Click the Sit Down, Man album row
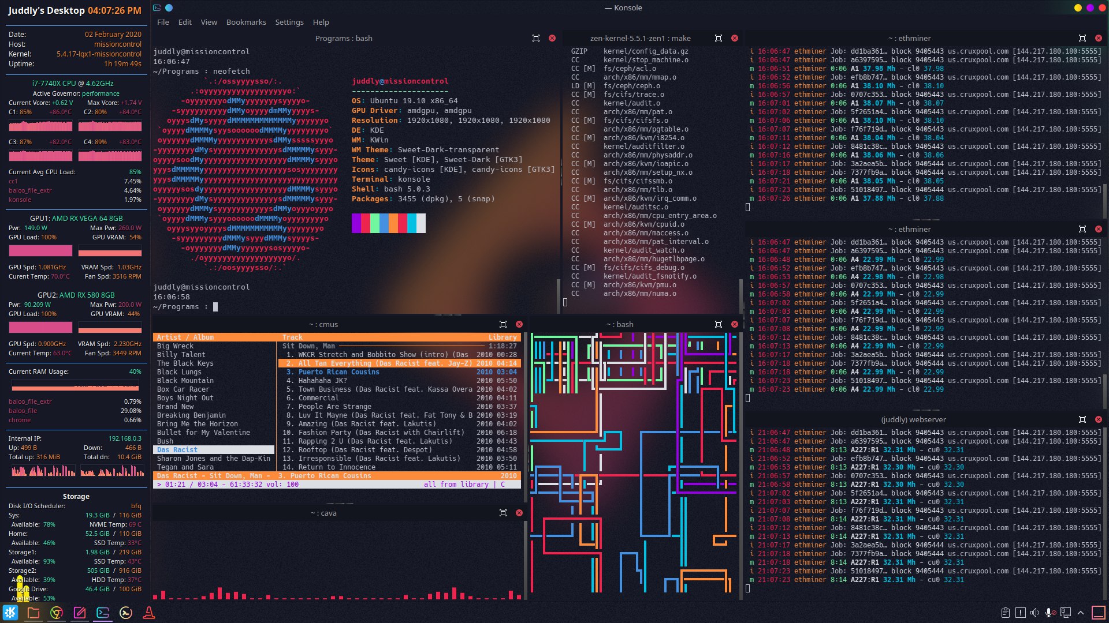Screen dimensions: 1109x623 click(399, 346)
